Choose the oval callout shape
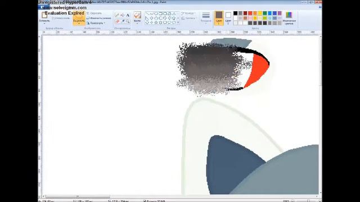 [x=169, y=22]
